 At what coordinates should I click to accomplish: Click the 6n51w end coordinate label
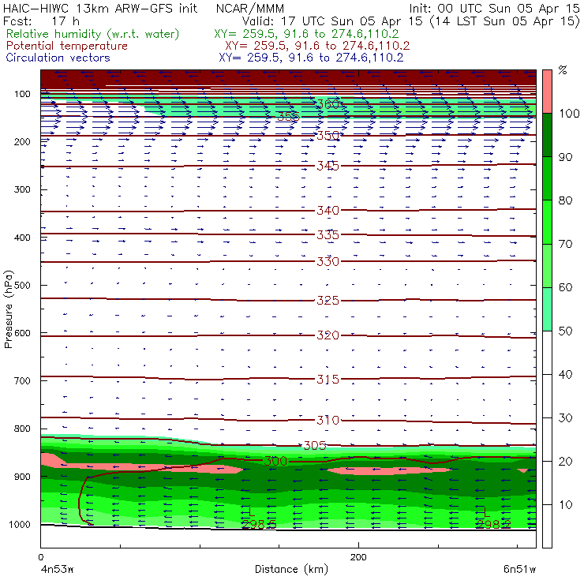pyautogui.click(x=519, y=570)
